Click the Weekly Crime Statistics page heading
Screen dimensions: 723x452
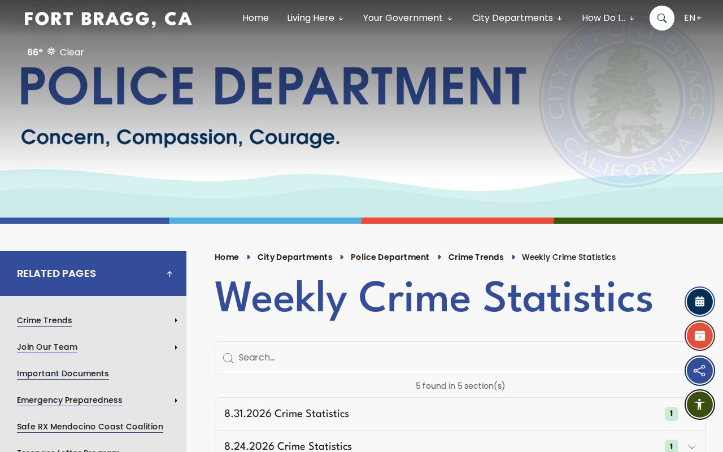pos(434,298)
